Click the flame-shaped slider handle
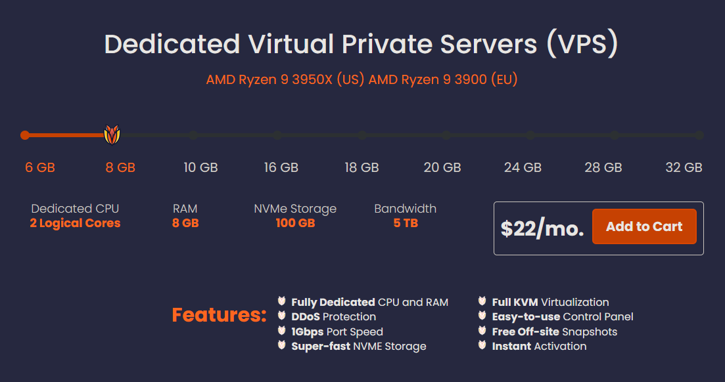Screen dimensions: 725x382 pyautogui.click(x=110, y=135)
